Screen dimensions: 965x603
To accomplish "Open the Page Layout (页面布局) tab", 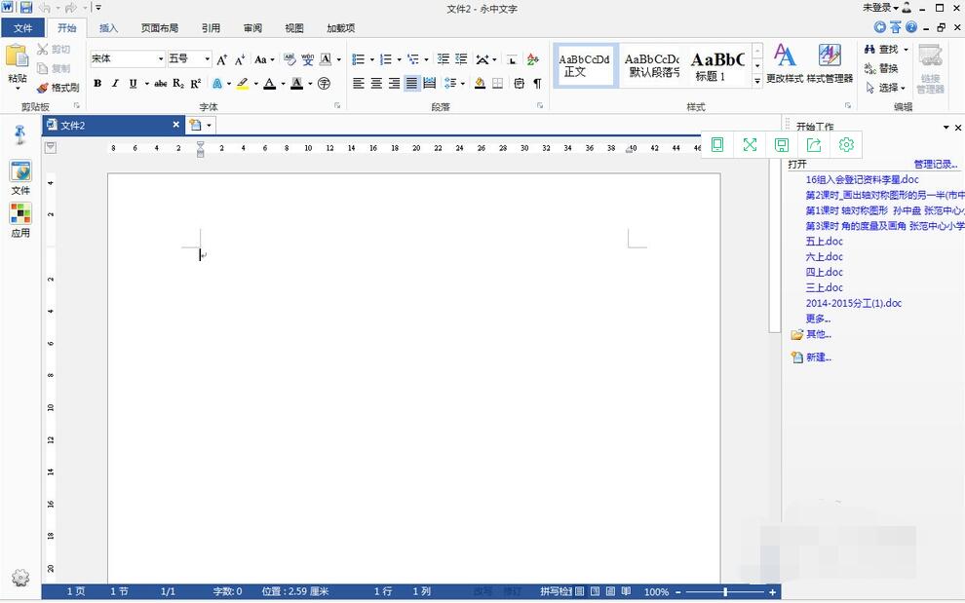I will (159, 28).
